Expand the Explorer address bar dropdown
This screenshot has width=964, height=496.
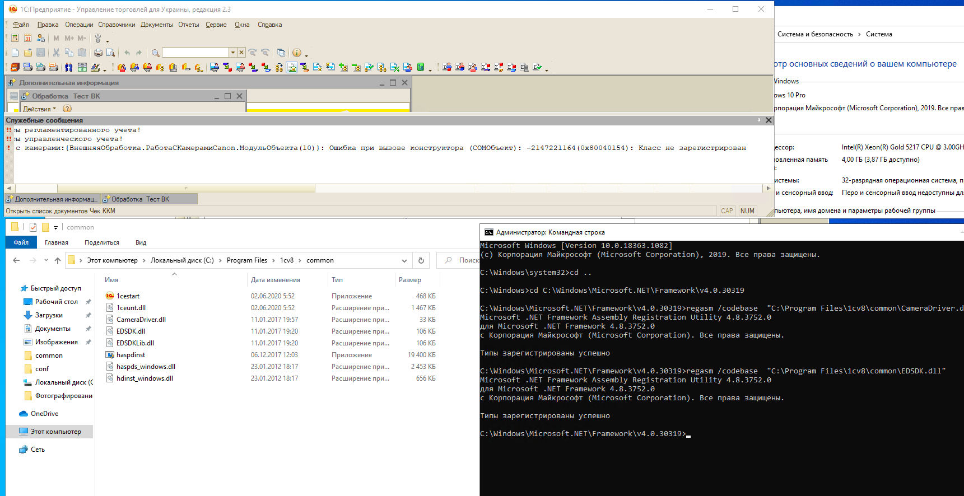coord(404,260)
